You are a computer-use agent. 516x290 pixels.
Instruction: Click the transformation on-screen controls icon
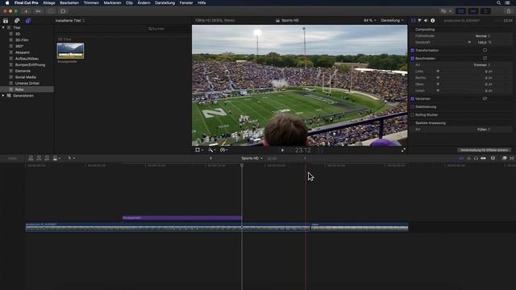(x=485, y=50)
